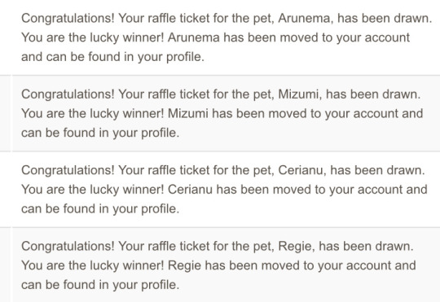
Task: Click Mizumi before "has been moved"
Action: 188,114
